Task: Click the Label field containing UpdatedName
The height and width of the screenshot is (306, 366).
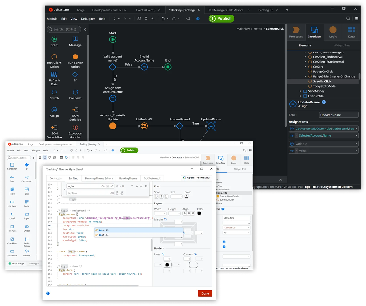Action: pos(338,115)
